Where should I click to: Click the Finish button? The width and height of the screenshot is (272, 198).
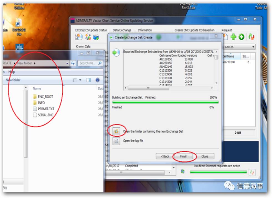click(x=184, y=156)
